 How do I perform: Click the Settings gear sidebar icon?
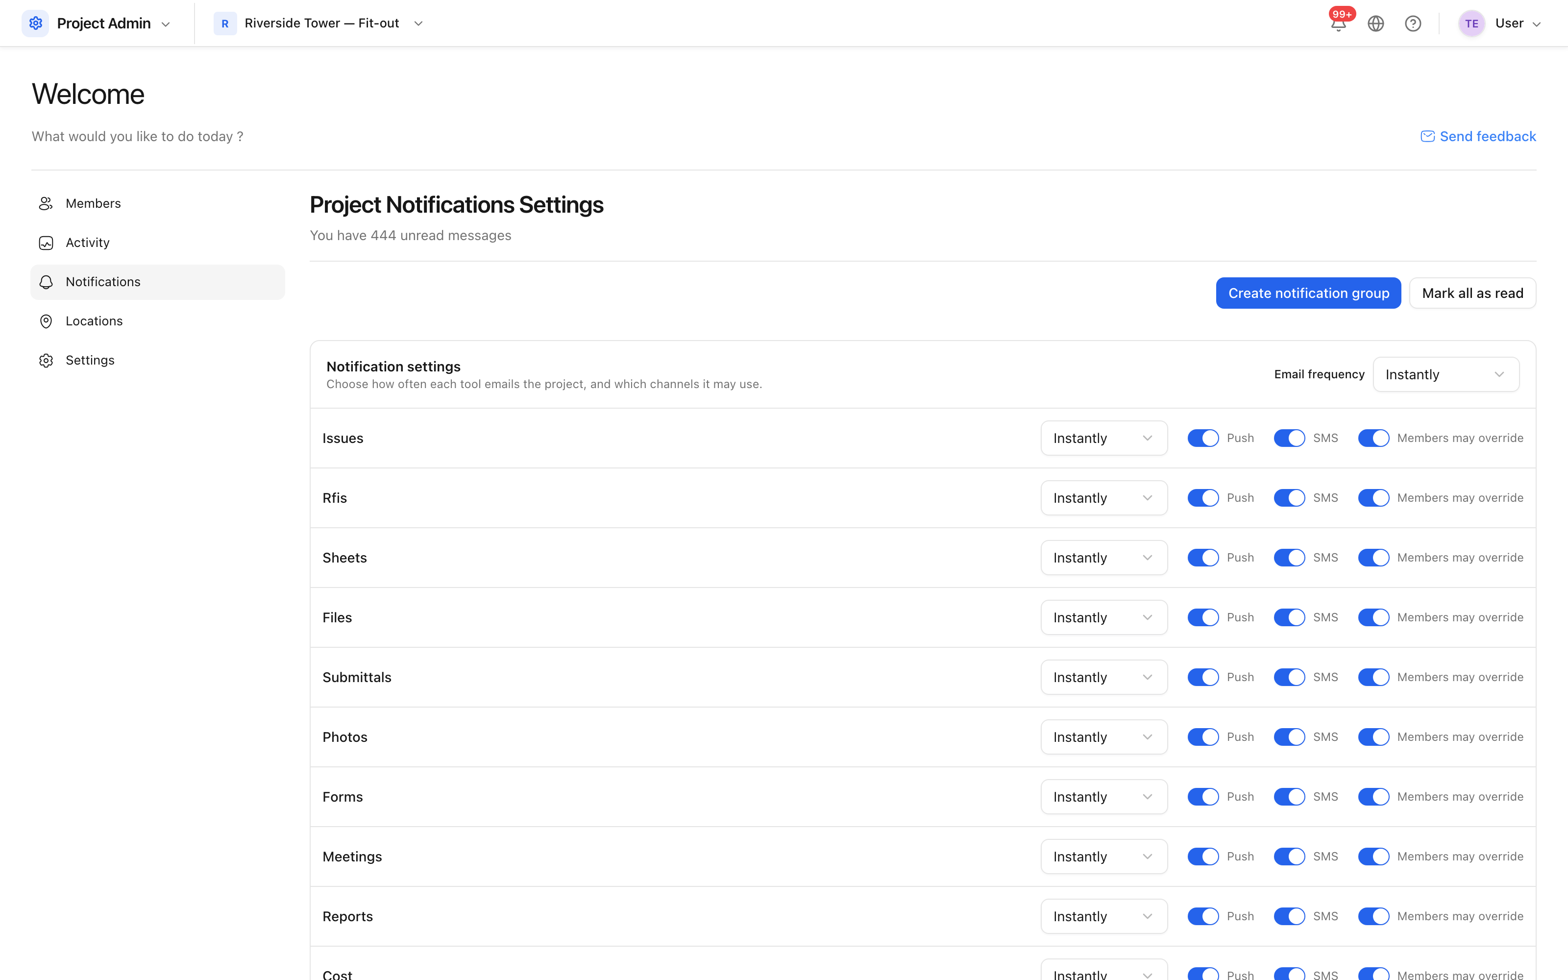pos(46,360)
